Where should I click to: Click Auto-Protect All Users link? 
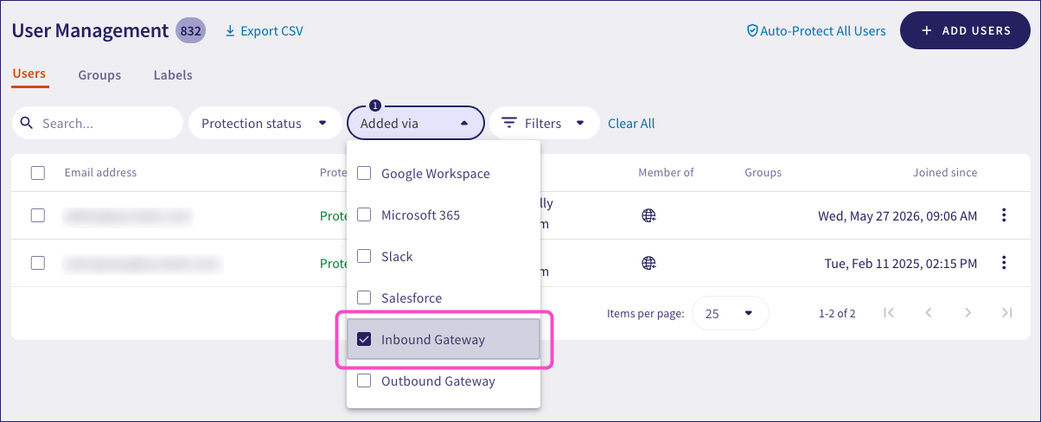[x=816, y=31]
